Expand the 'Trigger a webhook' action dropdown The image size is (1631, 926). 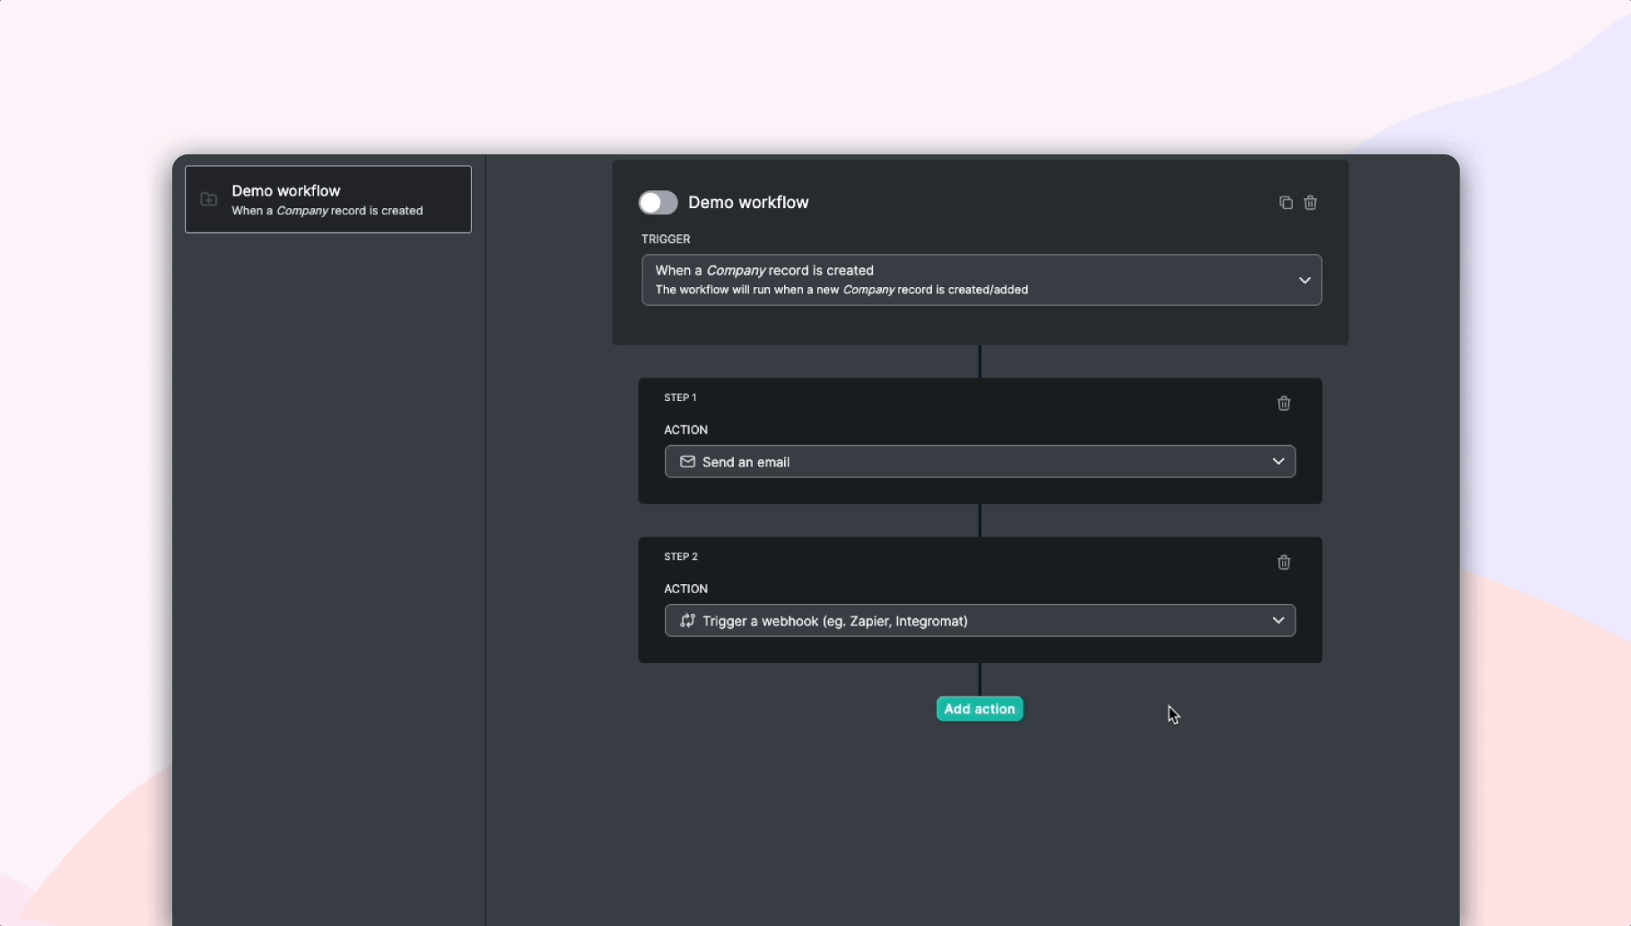coord(979,620)
